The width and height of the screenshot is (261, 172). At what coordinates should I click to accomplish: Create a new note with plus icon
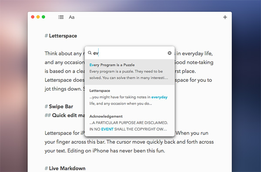click(225, 17)
